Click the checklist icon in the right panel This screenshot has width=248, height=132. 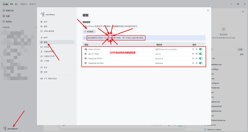pos(224,29)
